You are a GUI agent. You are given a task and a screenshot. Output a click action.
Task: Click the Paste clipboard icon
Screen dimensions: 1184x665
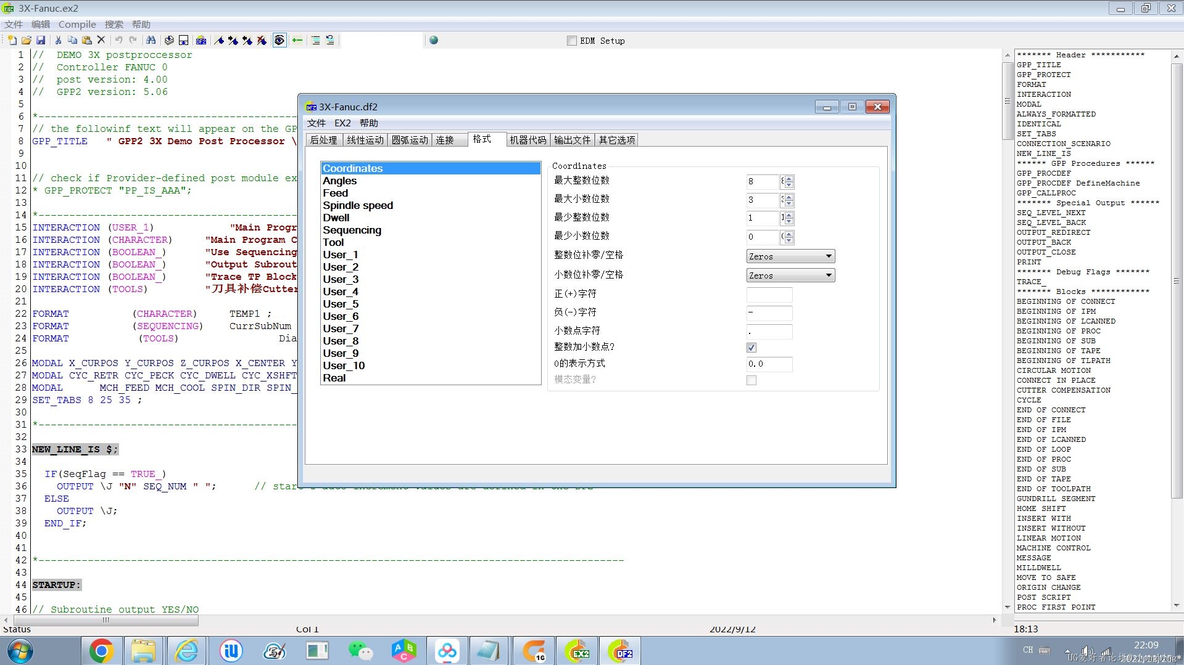(x=87, y=40)
